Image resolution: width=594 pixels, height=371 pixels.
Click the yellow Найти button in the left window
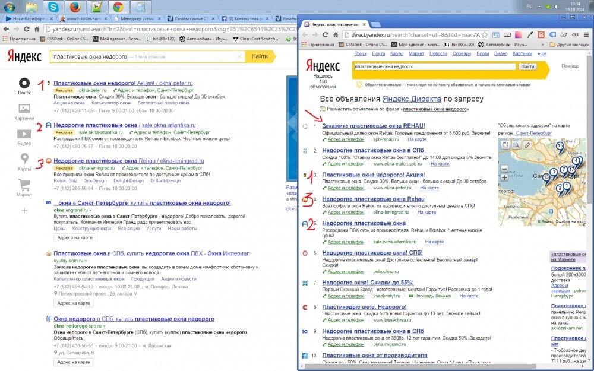[x=260, y=56]
